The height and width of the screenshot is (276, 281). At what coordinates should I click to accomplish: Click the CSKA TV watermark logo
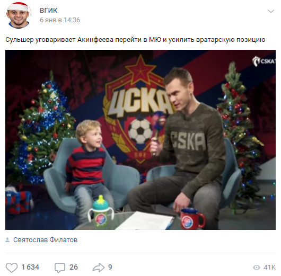(x=264, y=61)
